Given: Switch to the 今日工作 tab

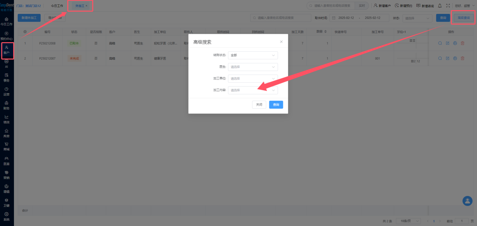Looking at the screenshot, I should [x=57, y=6].
